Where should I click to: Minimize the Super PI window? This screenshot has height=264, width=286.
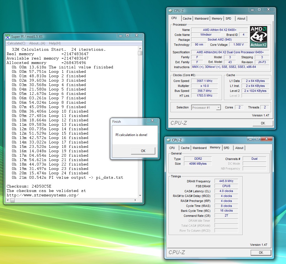tap(120, 36)
